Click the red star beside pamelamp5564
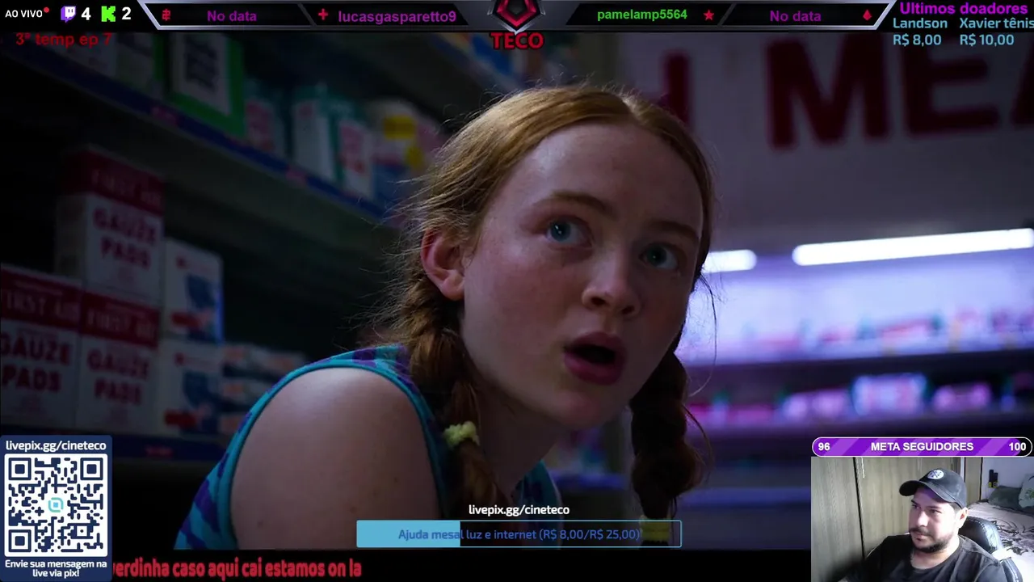The image size is (1034, 582). (708, 15)
